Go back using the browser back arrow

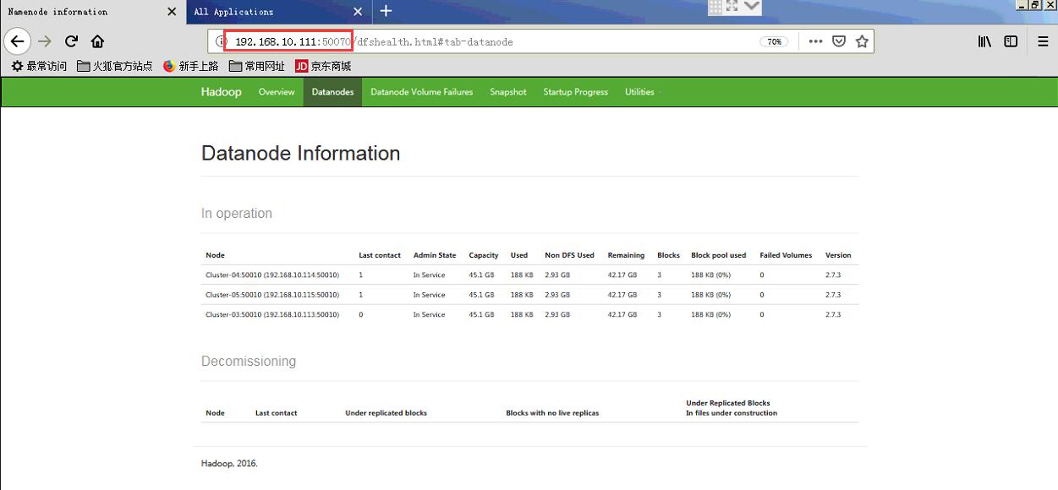point(17,41)
